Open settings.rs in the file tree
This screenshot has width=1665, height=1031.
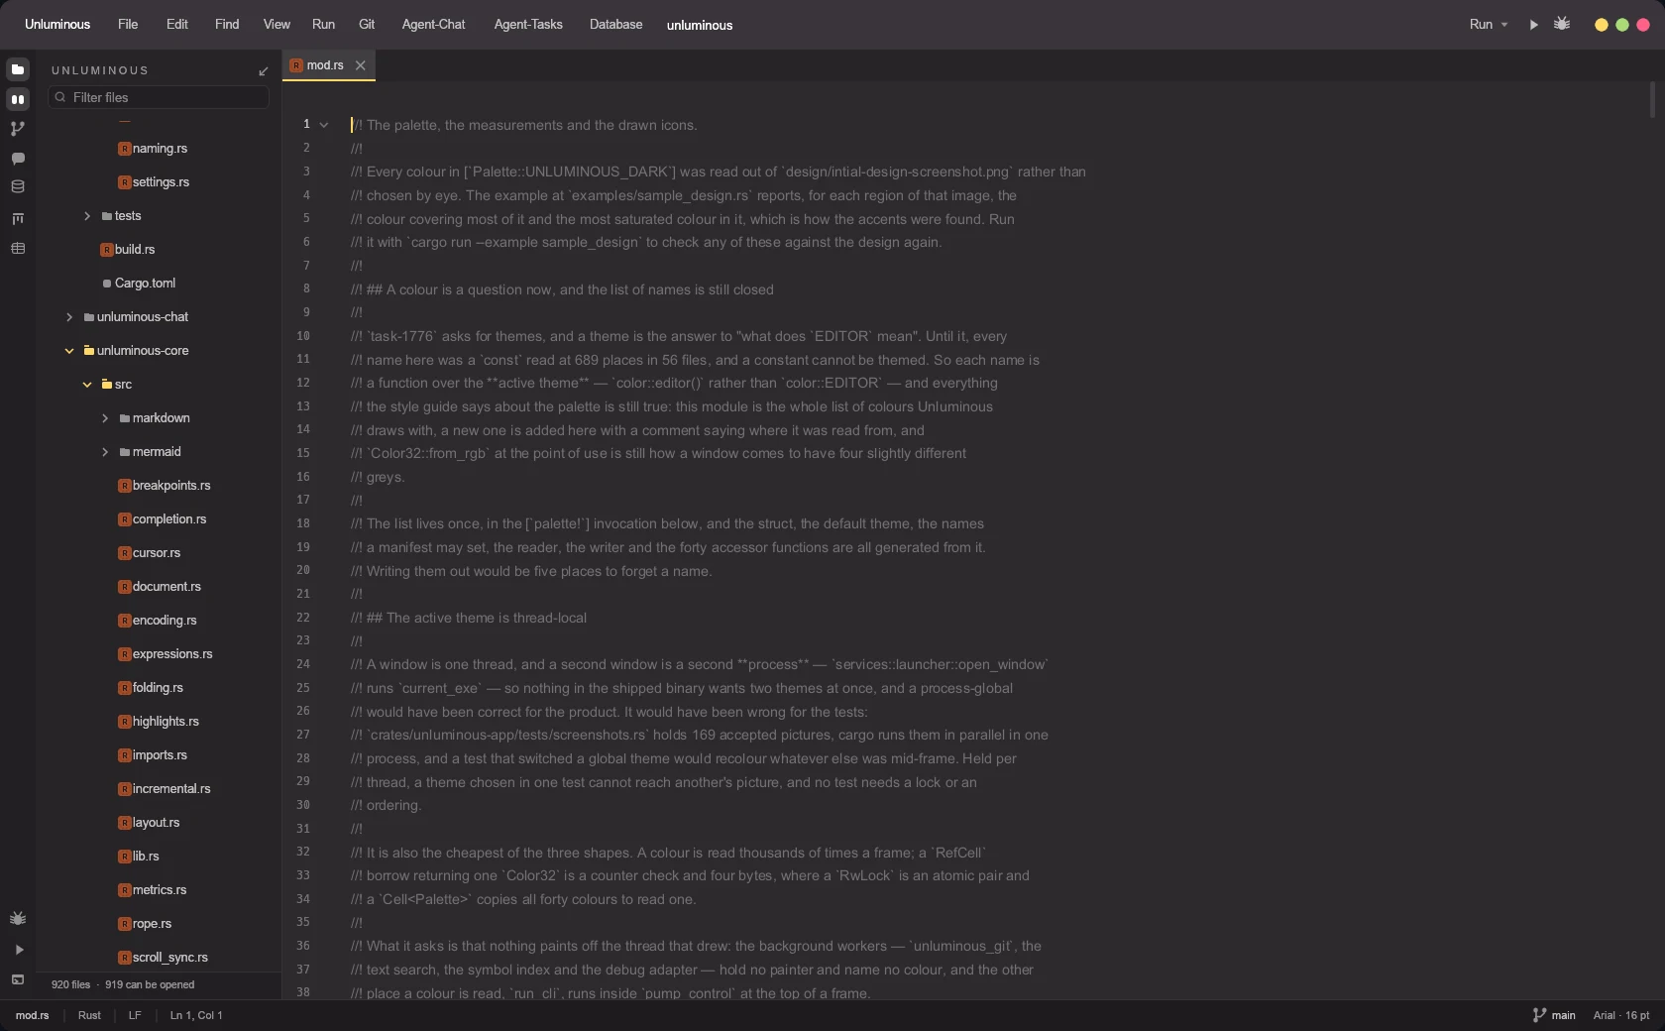pyautogui.click(x=161, y=182)
